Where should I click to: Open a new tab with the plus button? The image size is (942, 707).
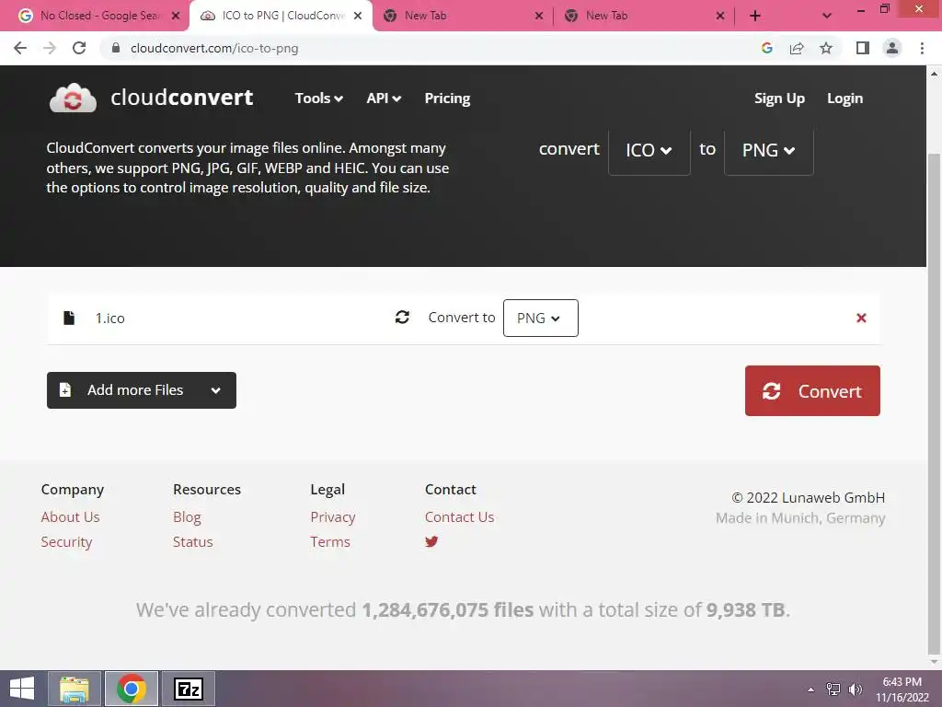point(755,16)
